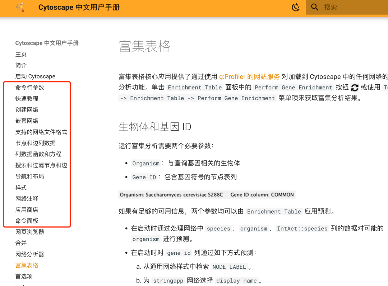Go to 启动 Cytoscape page
Viewport: 388px width, 286px height.
pyautogui.click(x=35, y=76)
